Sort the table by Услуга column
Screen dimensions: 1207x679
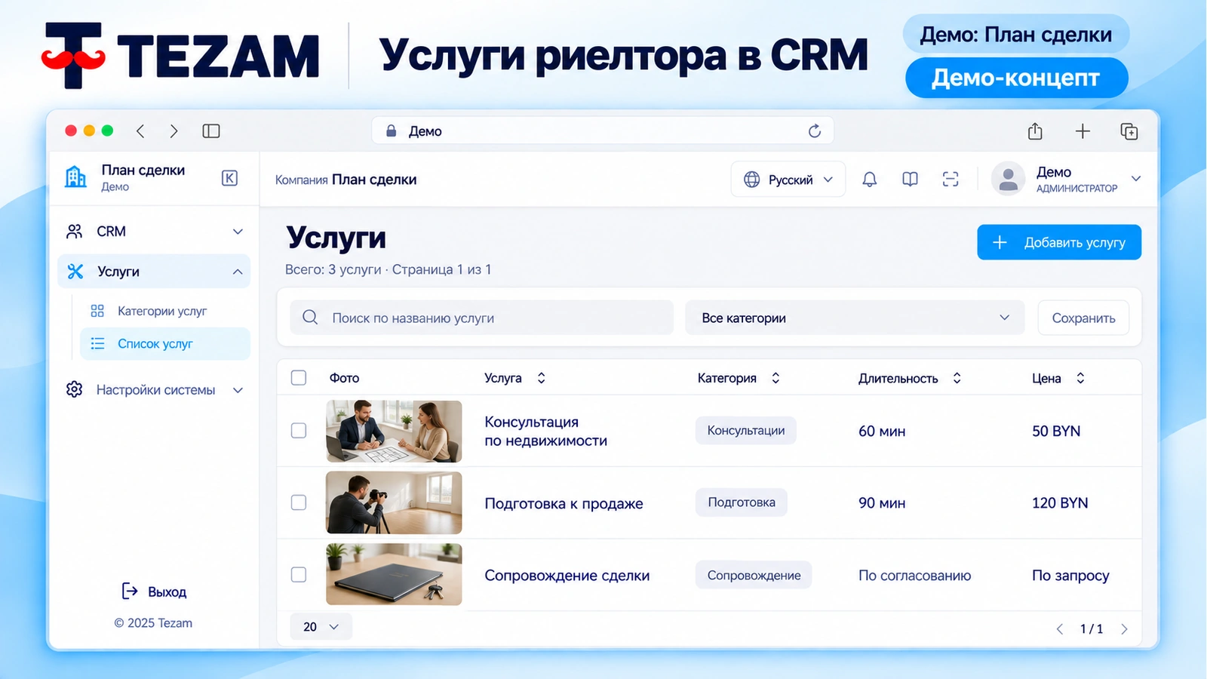click(541, 378)
